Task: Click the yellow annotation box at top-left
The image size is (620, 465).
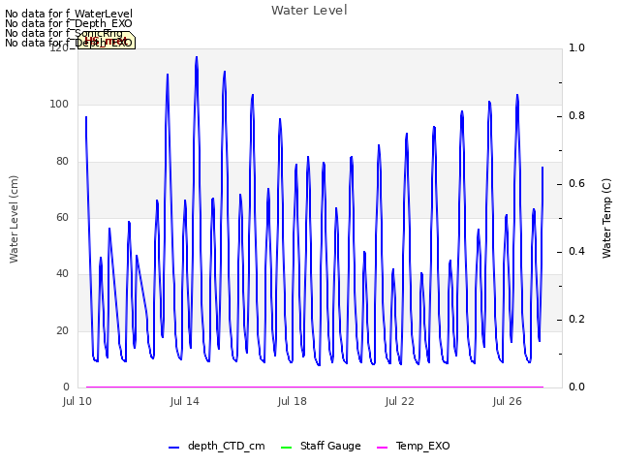Action: (x=107, y=41)
